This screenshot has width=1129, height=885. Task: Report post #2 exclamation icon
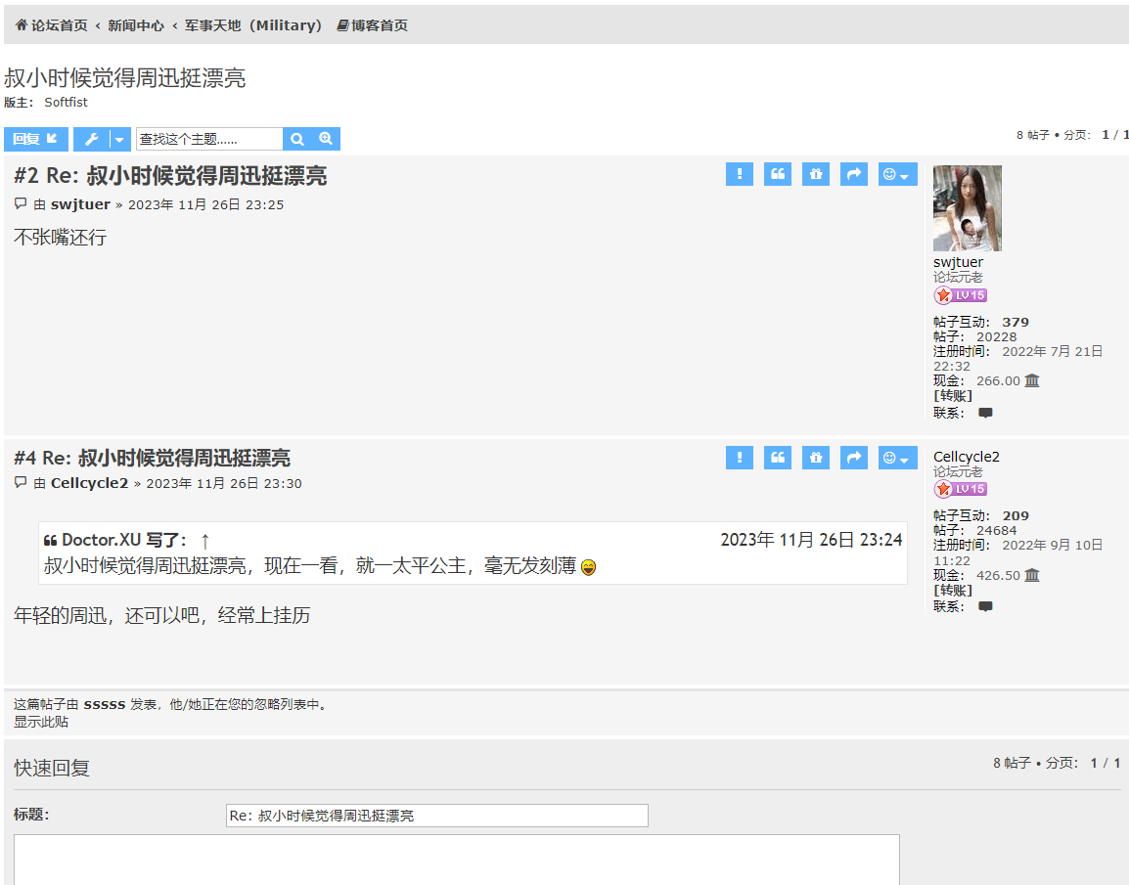click(740, 174)
